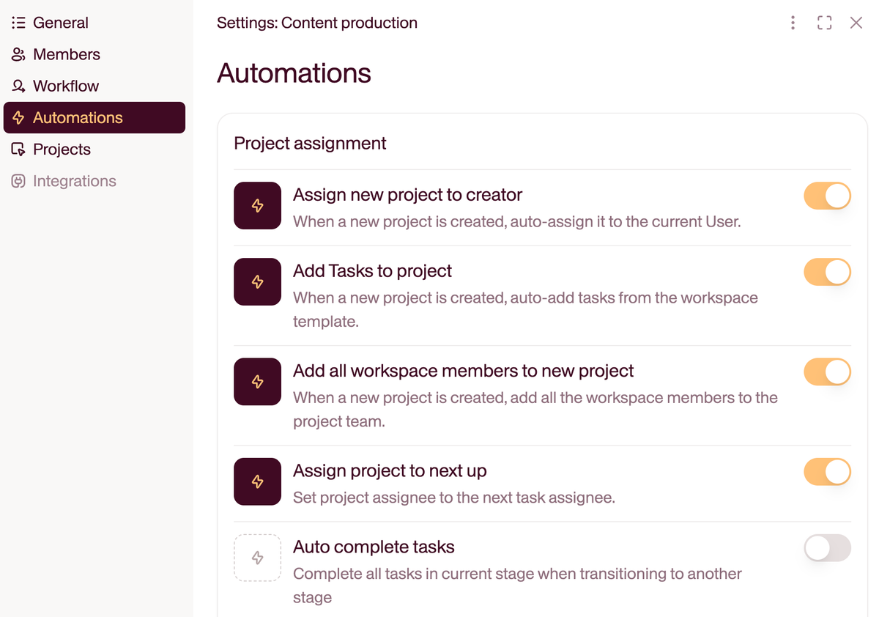This screenshot has height=617, width=879.
Task: Click lightning icon for Add all workspace members
Action: [257, 382]
